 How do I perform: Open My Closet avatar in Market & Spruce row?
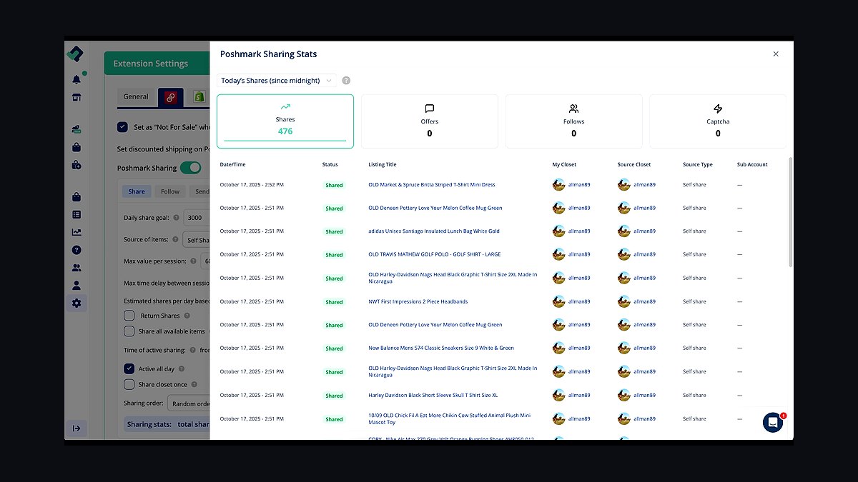[559, 185]
